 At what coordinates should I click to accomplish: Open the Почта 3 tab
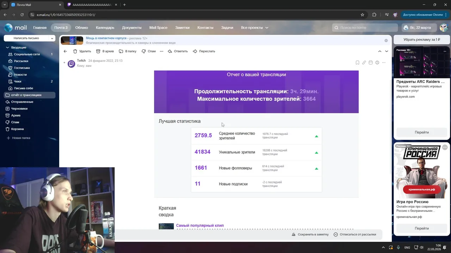(61, 27)
